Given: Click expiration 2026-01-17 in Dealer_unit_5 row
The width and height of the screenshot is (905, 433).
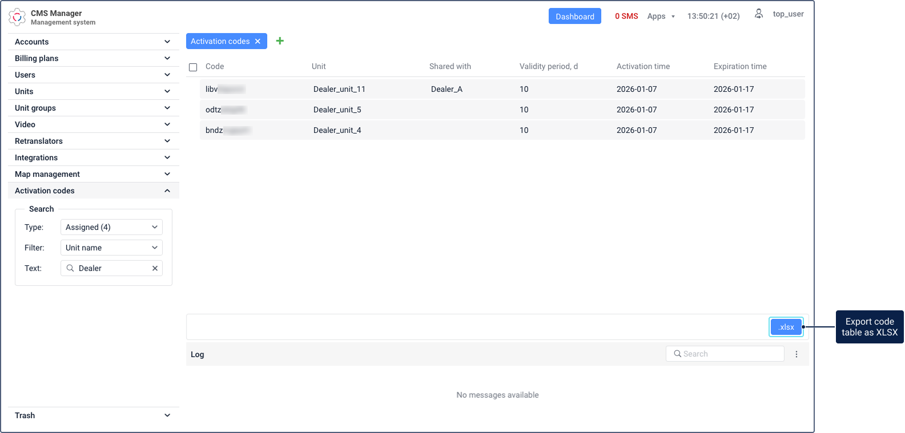Looking at the screenshot, I should click(x=734, y=110).
